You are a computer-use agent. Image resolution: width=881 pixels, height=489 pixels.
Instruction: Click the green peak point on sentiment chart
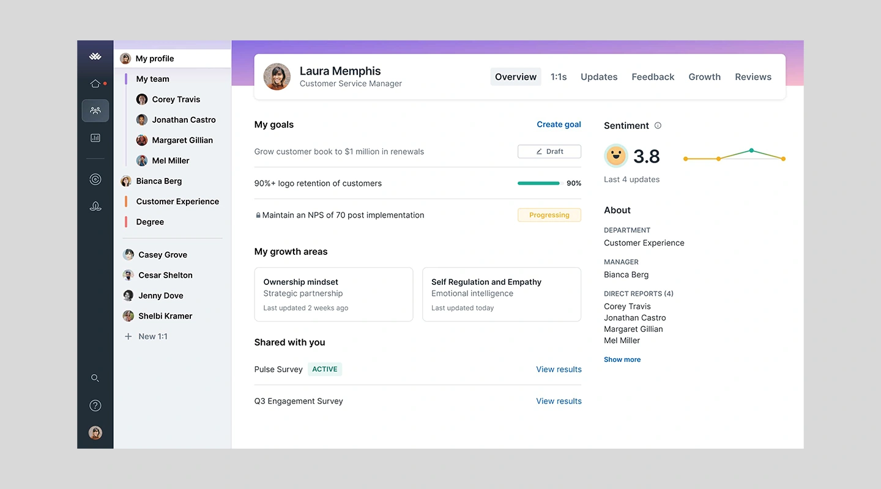pyautogui.click(x=751, y=150)
